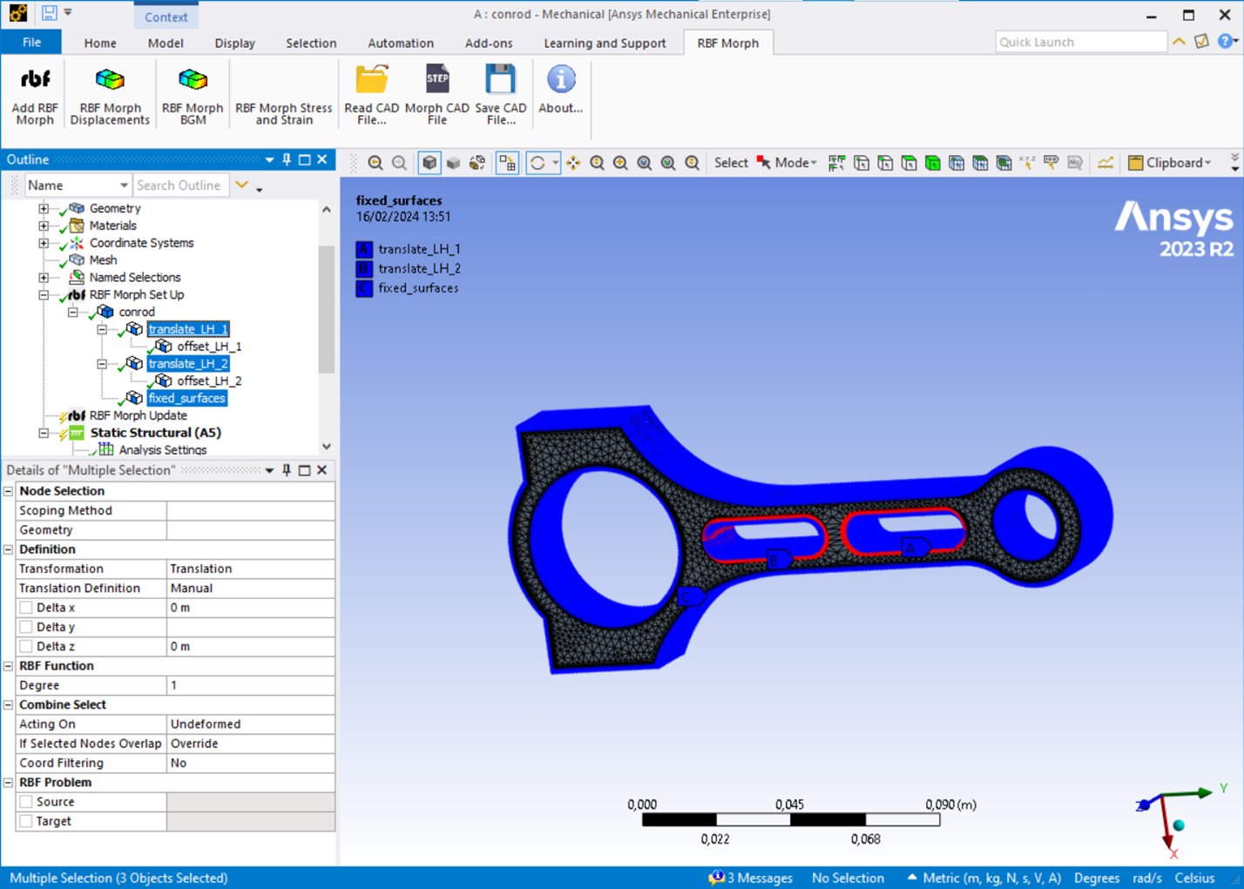Click Read CAD File folder icon

tap(372, 80)
